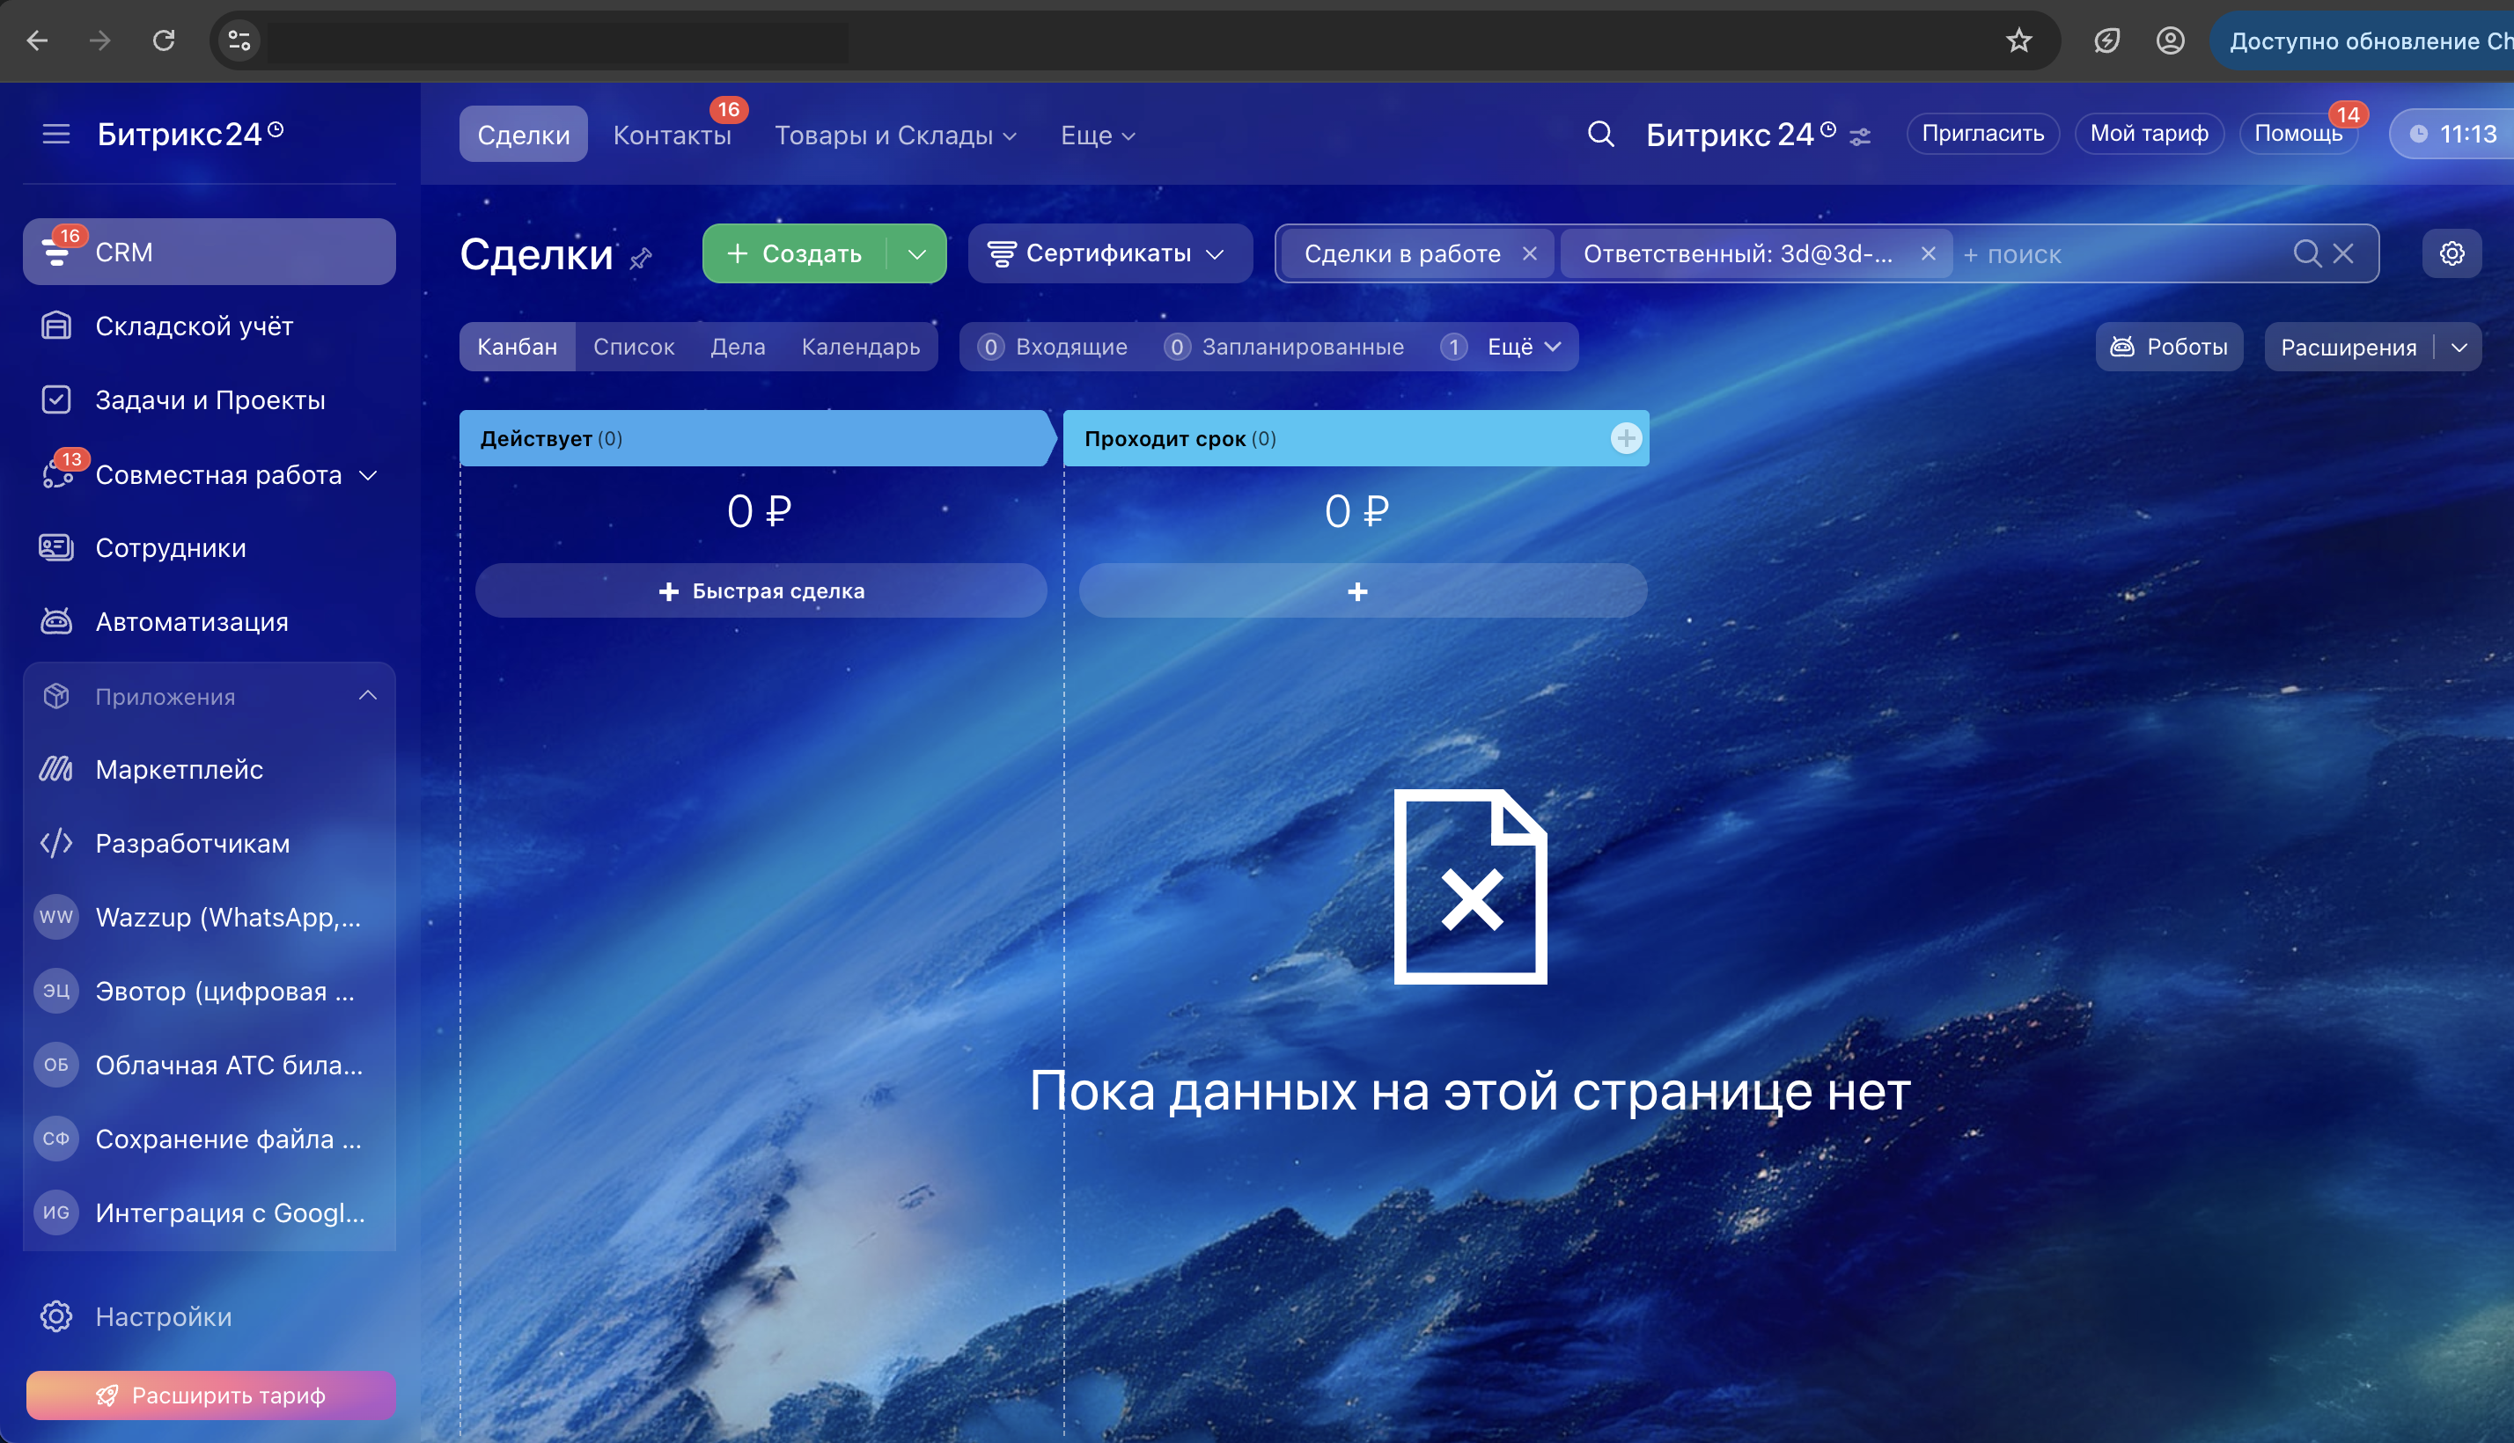Reload the browser page

point(164,40)
